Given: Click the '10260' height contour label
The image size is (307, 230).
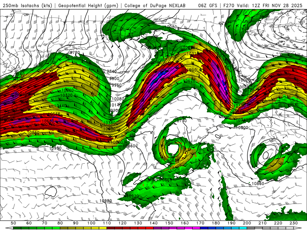Looking at the screenshot, I should [68, 90].
